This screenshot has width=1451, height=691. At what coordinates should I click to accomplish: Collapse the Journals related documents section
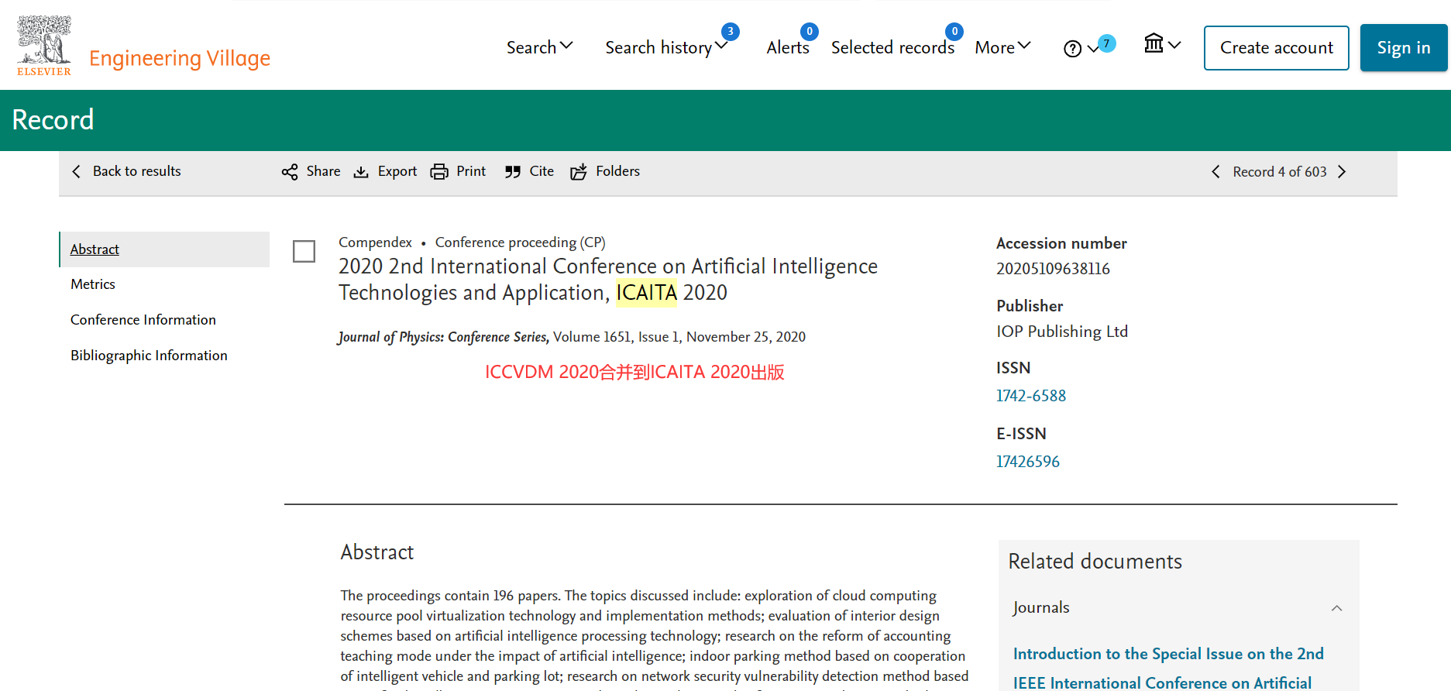1336,608
